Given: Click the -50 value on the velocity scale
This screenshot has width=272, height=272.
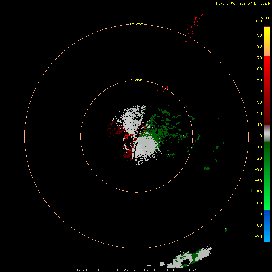Looking at the screenshot, I should pyautogui.click(x=258, y=192).
